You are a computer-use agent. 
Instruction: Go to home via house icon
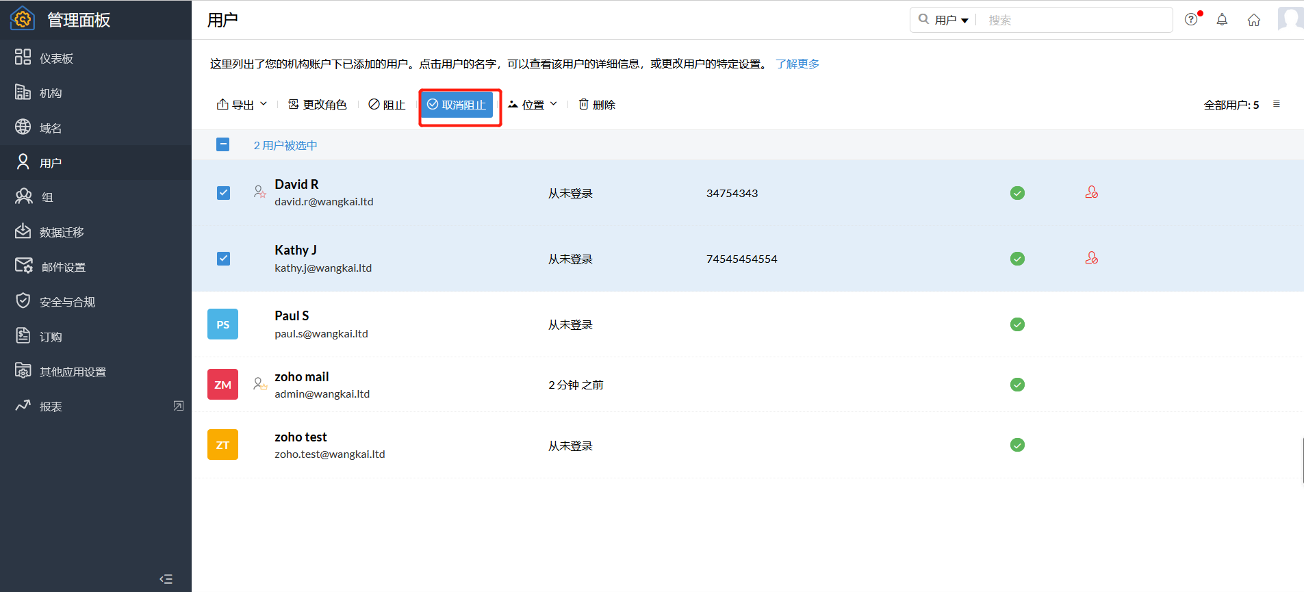(x=1253, y=20)
